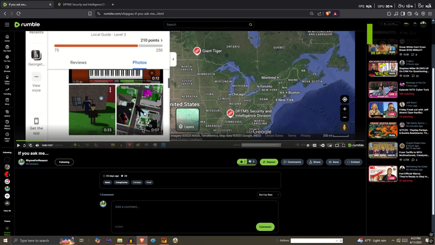This screenshot has width=435, height=245.
Task: Open My Feed in sidebar
Action: tap(7, 48)
